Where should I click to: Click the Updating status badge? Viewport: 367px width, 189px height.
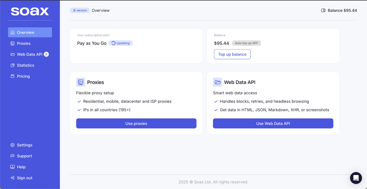tap(120, 43)
